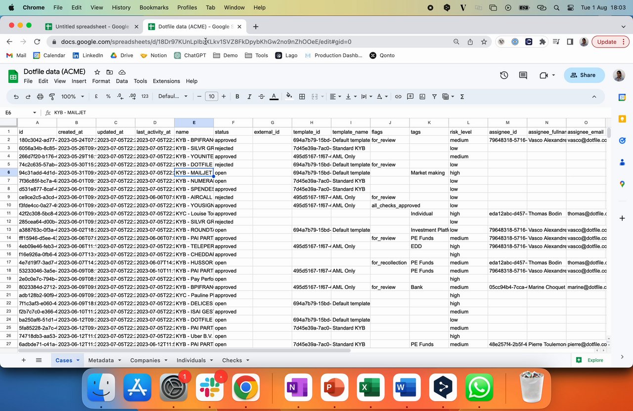
Task: Apply percent format to the cell
Action: coord(108,97)
